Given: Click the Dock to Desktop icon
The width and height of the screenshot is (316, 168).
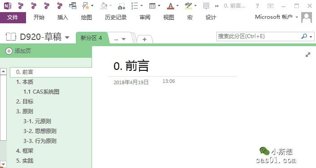Looking at the screenshot, I should [x=73, y=6].
